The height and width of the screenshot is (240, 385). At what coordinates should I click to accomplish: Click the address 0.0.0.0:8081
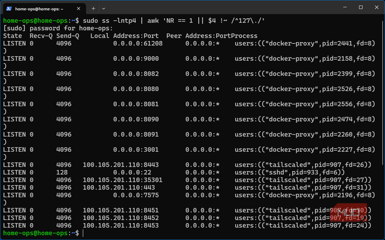point(136,104)
